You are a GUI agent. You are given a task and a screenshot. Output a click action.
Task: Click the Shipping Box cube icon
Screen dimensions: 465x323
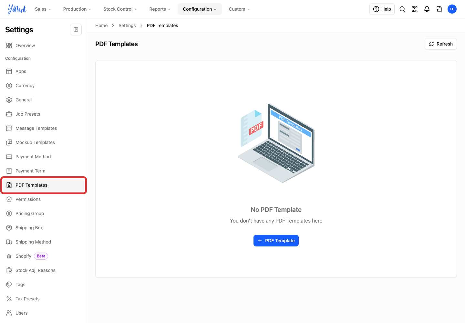tap(9, 228)
